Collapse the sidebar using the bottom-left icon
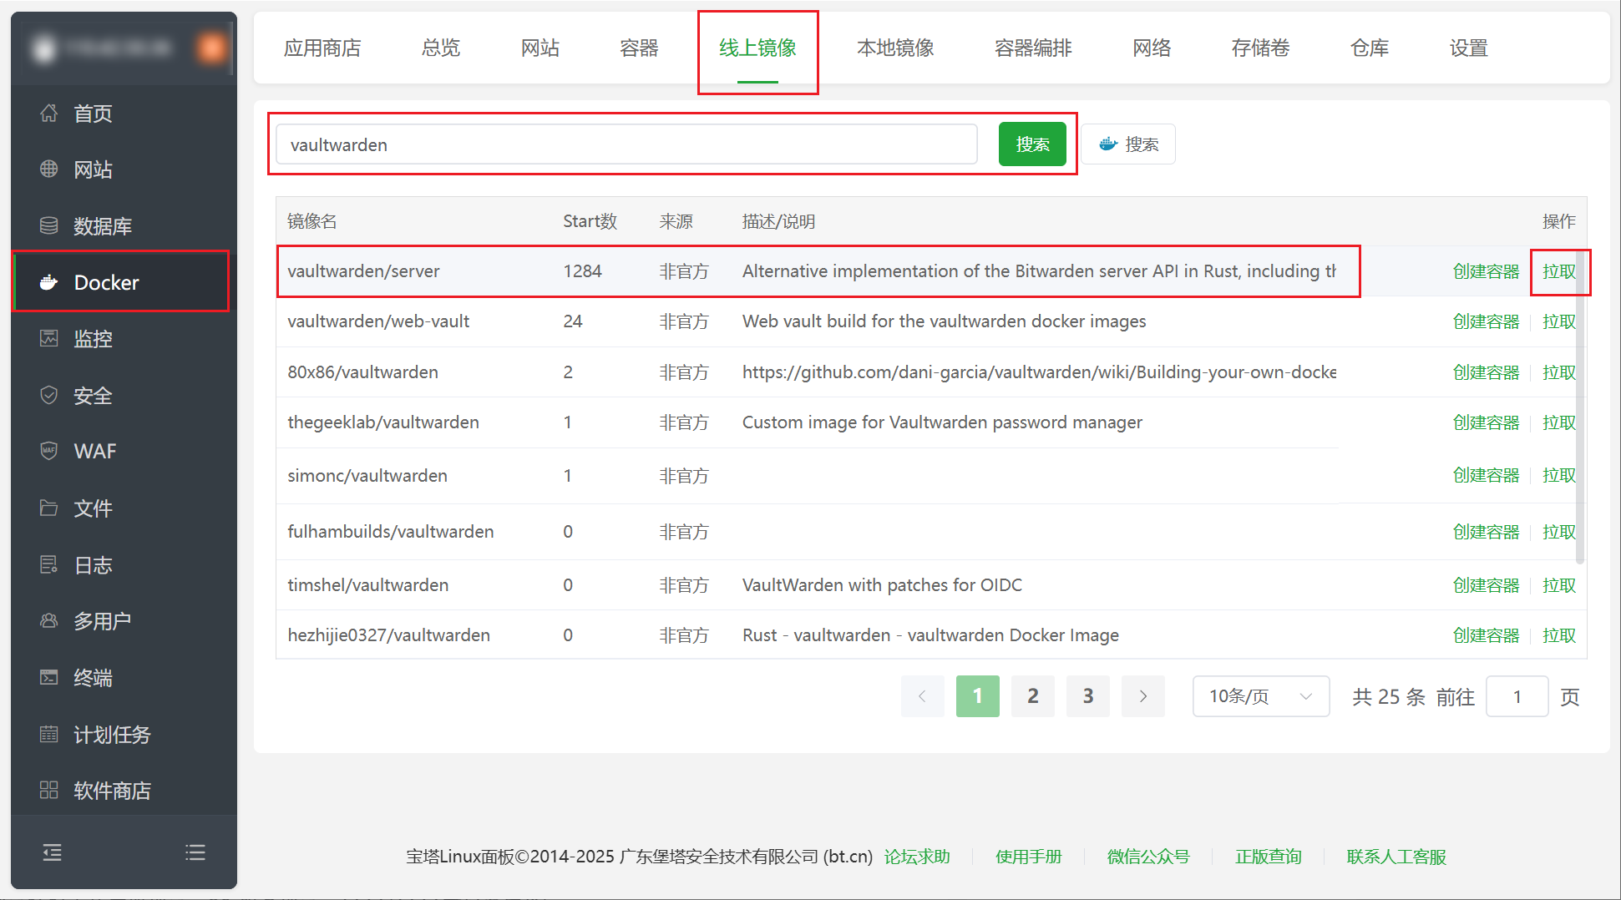 [x=51, y=852]
